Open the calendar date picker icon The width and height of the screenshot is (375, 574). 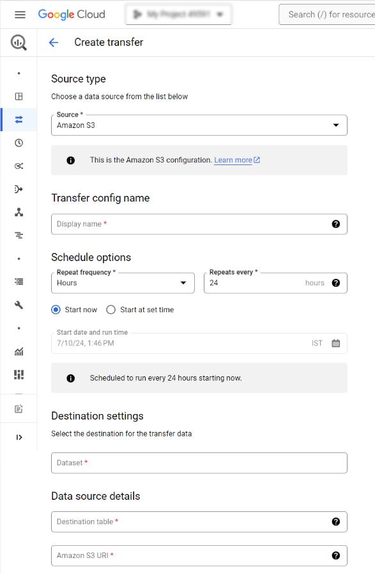pos(336,343)
